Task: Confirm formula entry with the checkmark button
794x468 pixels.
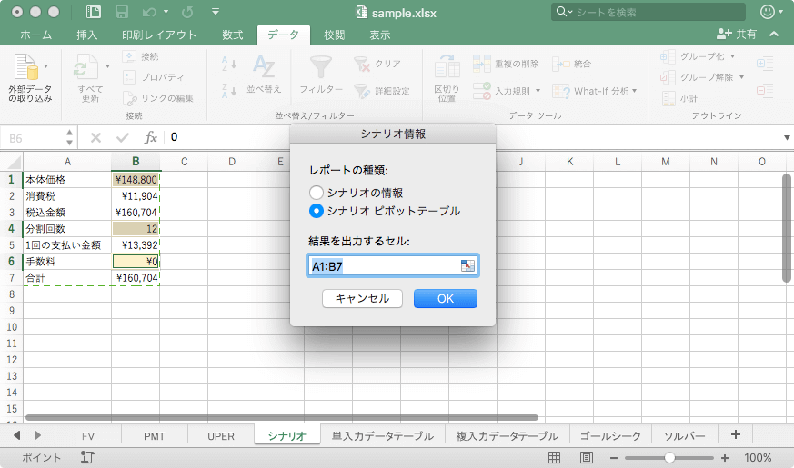Action: click(123, 137)
